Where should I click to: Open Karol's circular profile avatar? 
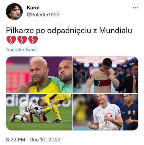[x=14, y=12]
